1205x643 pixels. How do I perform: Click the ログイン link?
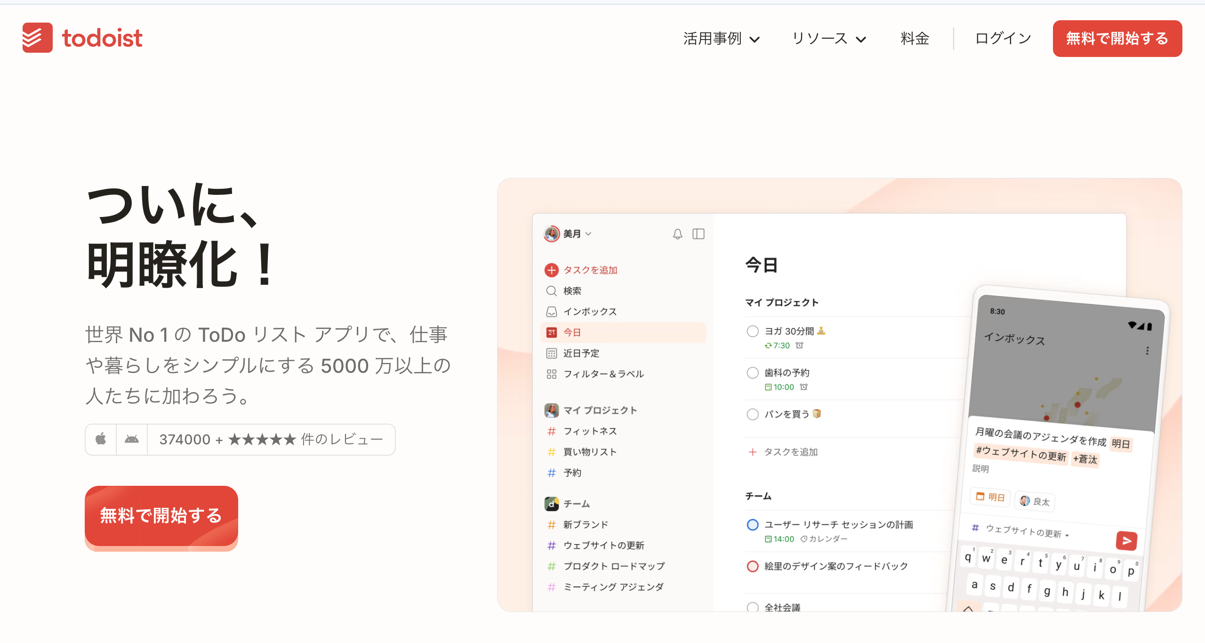(x=1003, y=39)
